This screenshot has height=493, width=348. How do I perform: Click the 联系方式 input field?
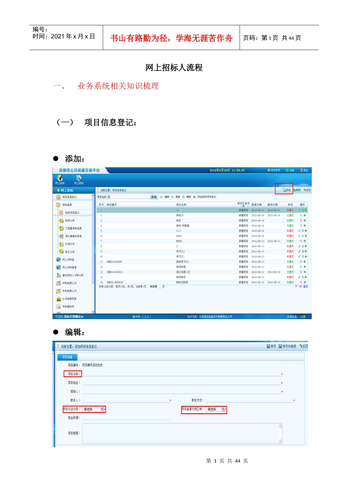click(249, 400)
